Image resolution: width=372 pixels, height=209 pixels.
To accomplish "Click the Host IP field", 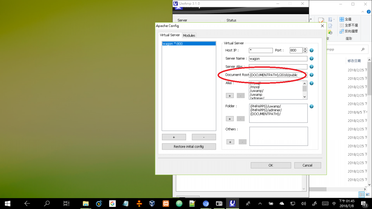I will 261,50.
